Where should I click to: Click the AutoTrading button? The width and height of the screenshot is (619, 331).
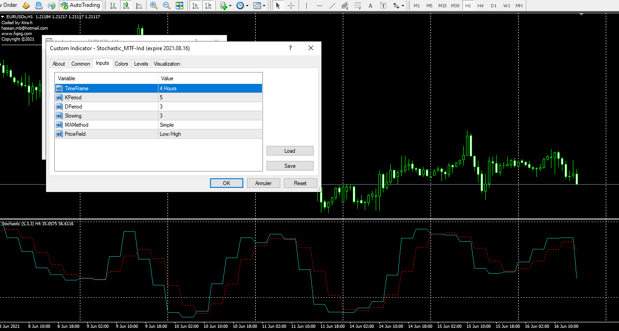pos(80,5)
